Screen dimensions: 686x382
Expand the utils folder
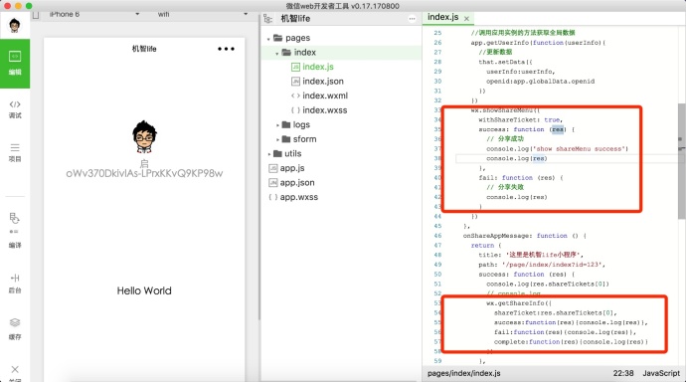(x=268, y=154)
